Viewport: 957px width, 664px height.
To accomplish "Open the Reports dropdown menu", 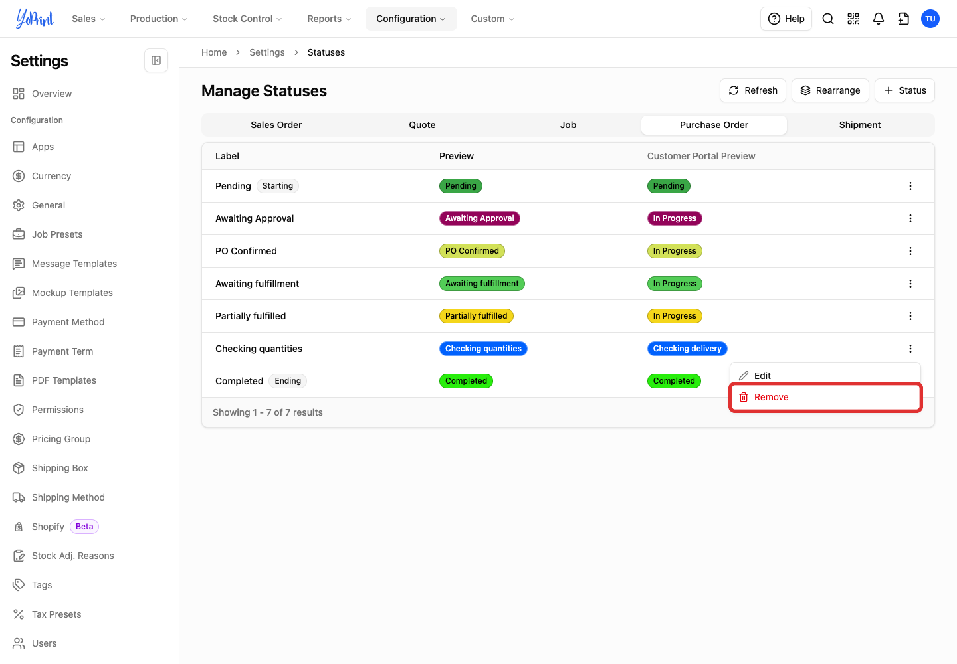I will [x=329, y=19].
